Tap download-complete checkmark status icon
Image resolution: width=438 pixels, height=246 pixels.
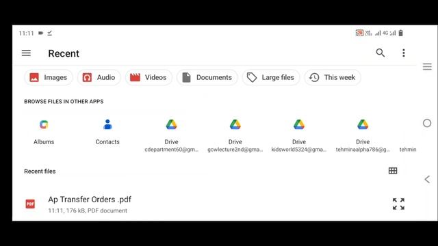[50, 33]
